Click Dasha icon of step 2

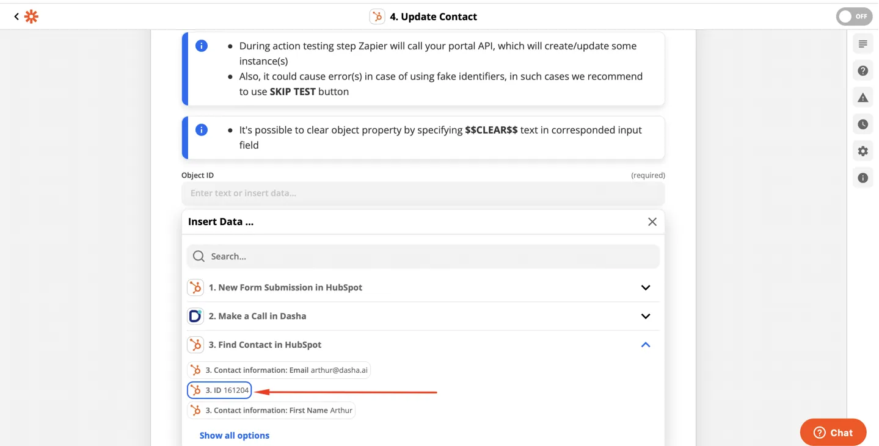coord(195,316)
